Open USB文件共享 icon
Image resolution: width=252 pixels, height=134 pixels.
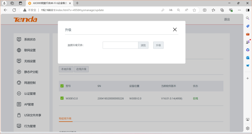point(19,115)
